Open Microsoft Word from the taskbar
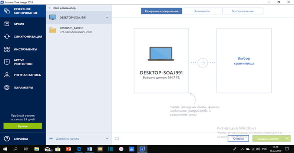The height and width of the screenshot is (153, 294). 89,149
